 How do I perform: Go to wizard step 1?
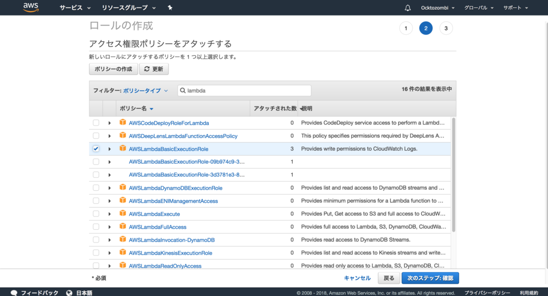(x=406, y=28)
